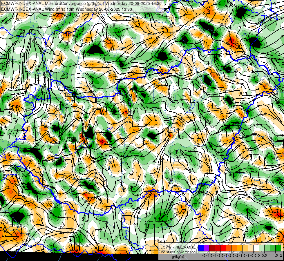Click the MoistureConvergence label in the legend box

pyautogui.click(x=178, y=252)
